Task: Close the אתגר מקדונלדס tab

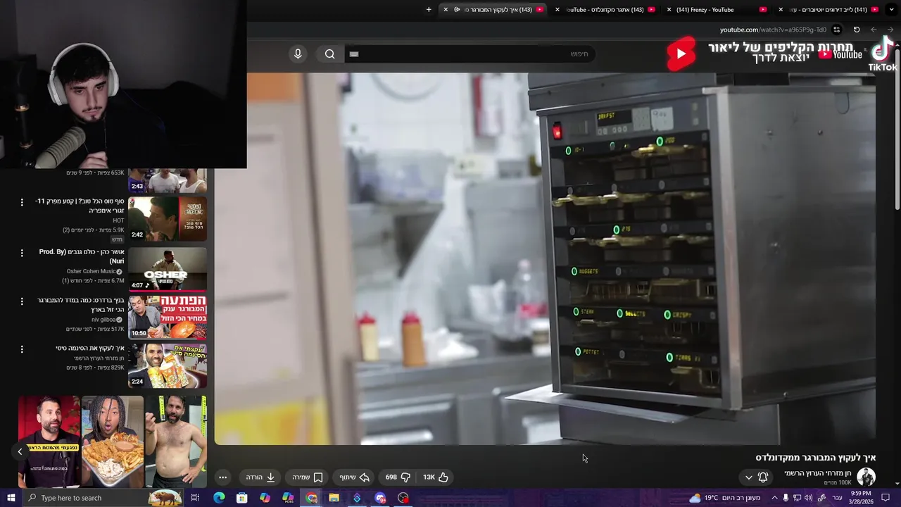Action: [557, 10]
